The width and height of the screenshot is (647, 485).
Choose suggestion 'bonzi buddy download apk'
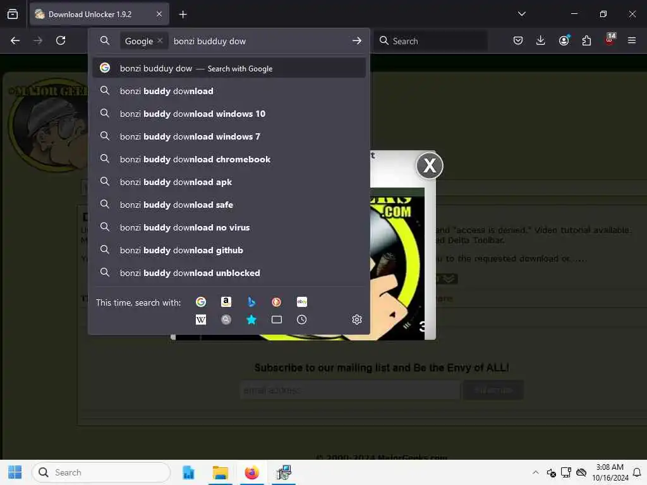tap(229, 181)
